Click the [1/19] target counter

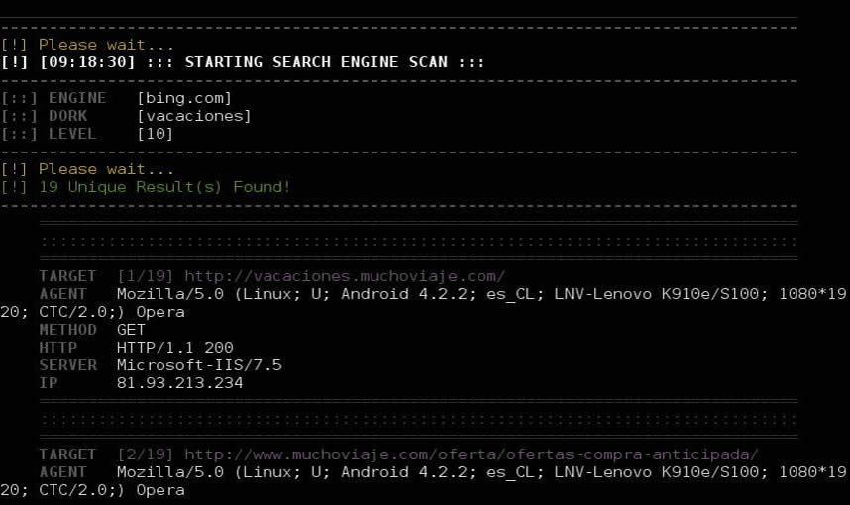point(146,276)
